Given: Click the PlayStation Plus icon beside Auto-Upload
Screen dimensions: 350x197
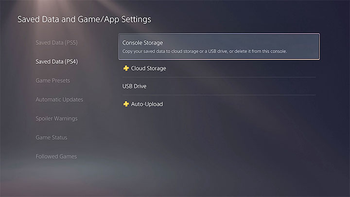Looking at the screenshot, I should (126, 104).
